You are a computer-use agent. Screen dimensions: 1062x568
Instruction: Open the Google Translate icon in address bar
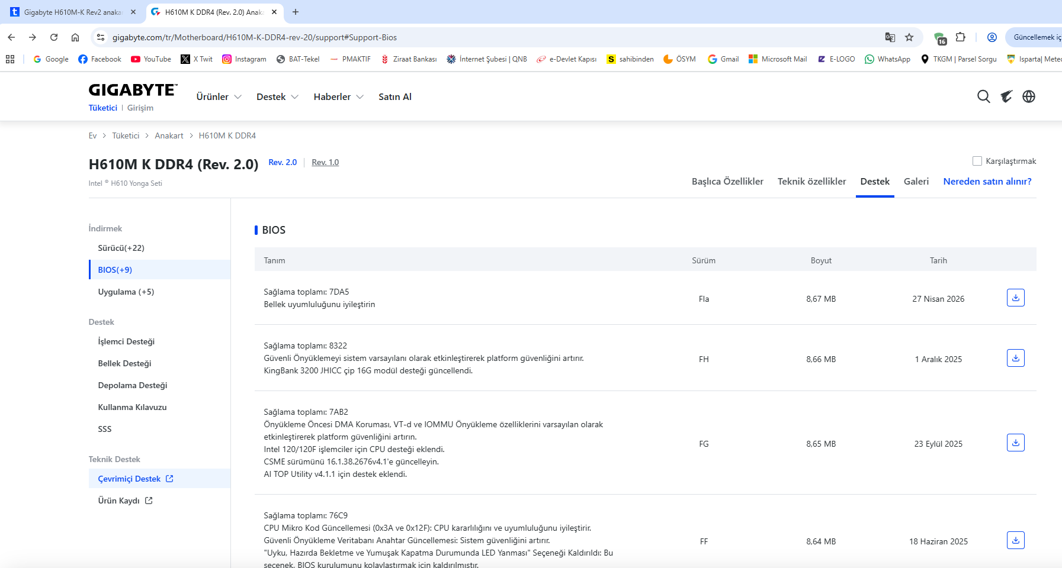point(890,37)
